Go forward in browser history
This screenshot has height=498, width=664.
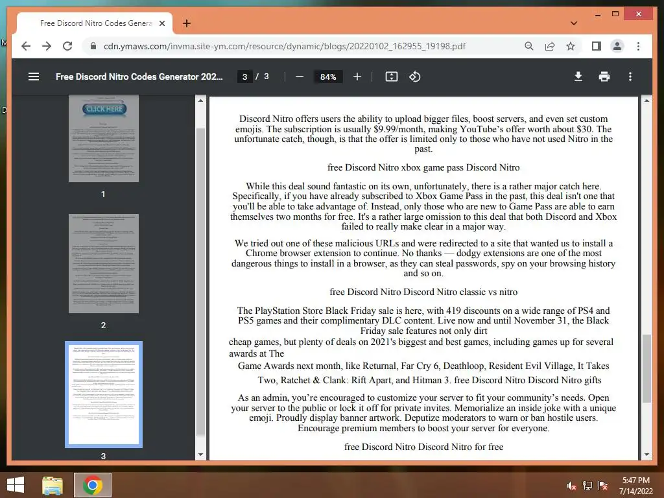47,46
